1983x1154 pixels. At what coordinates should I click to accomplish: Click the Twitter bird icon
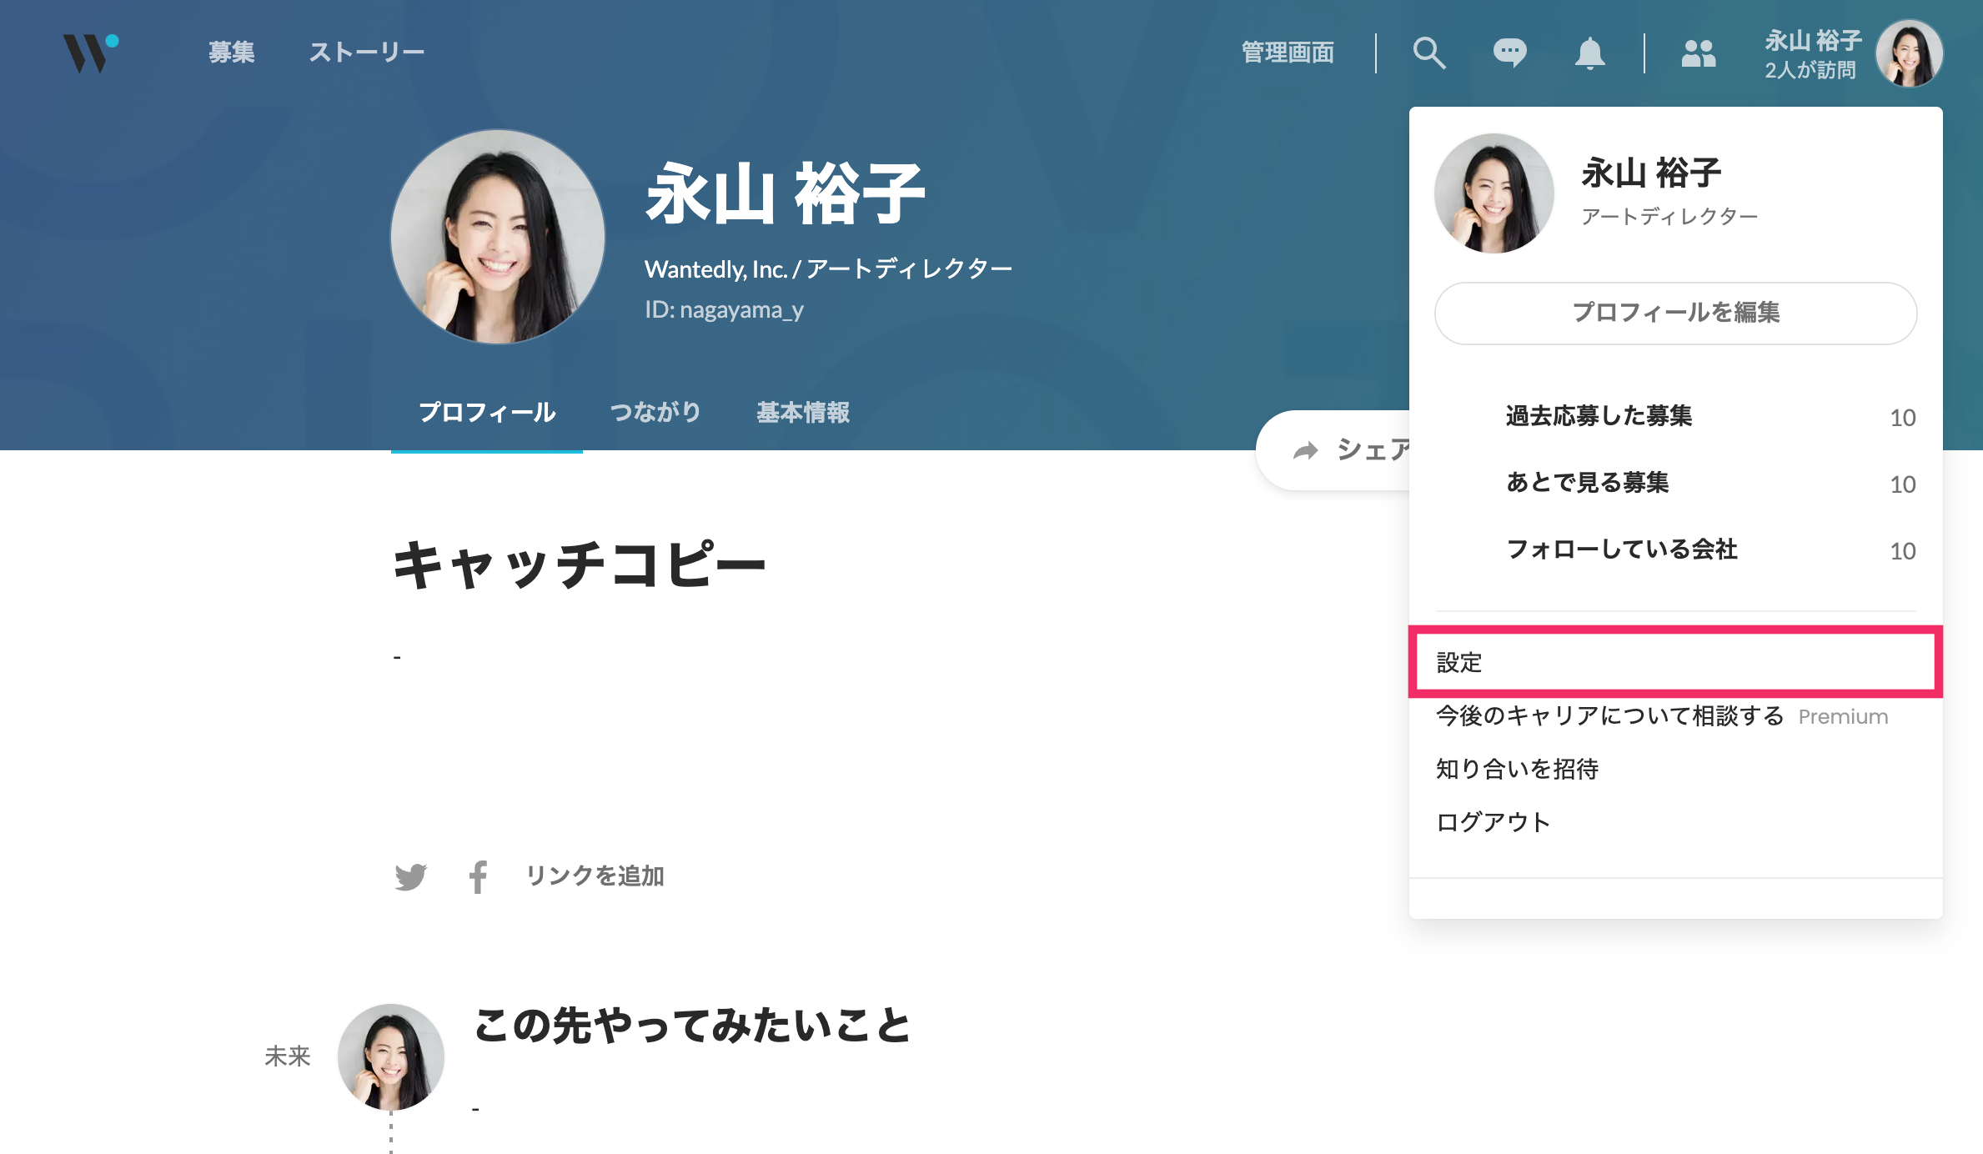click(x=410, y=876)
